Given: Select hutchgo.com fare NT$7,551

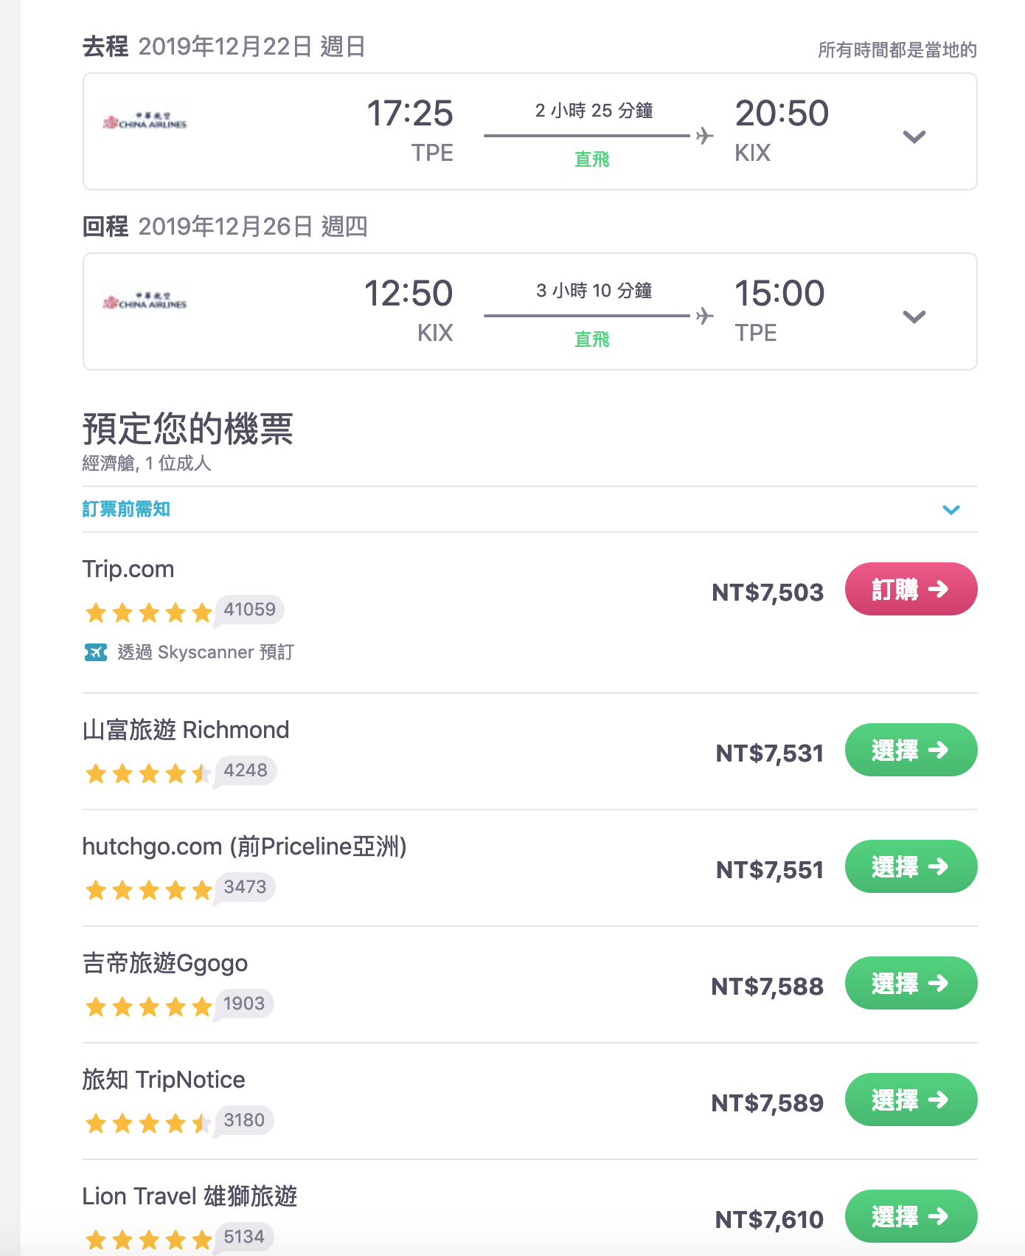Looking at the screenshot, I should coord(911,866).
